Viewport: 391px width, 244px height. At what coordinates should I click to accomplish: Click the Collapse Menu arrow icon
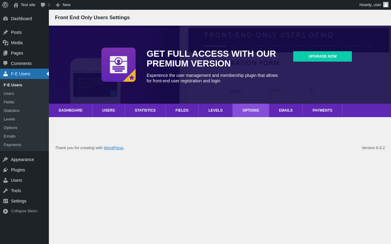coord(5,211)
